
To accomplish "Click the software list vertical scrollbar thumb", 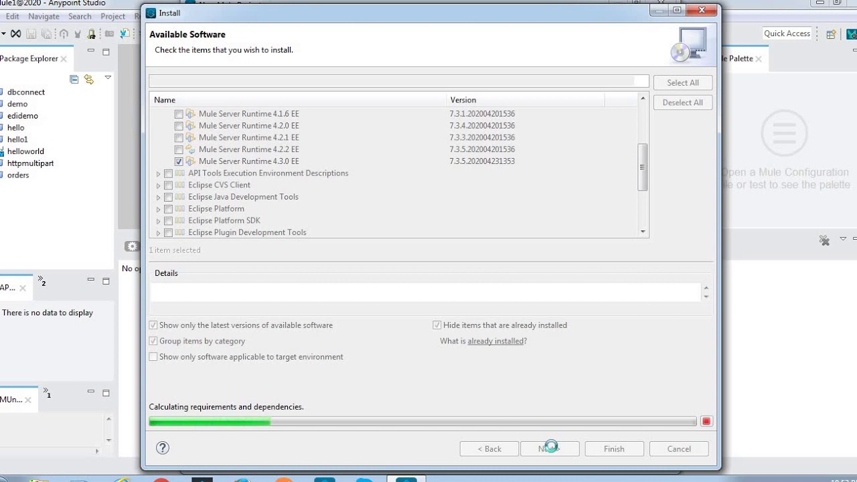I will click(x=643, y=167).
